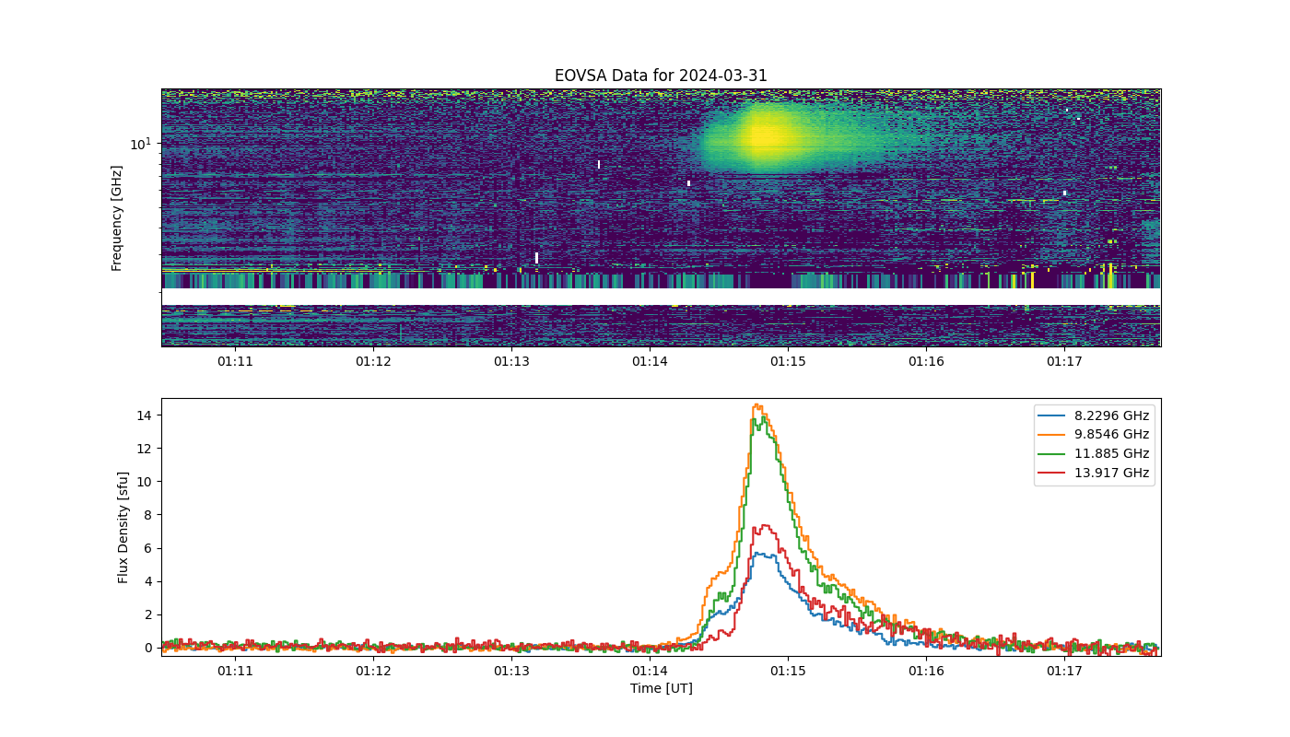Click the 8.2296 GHz legend entry
Image resolution: width=1290 pixels, height=737 pixels.
pos(1094,415)
